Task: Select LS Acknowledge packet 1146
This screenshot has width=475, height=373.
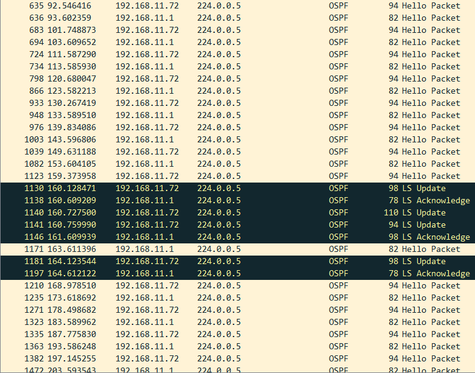Action: click(x=237, y=237)
